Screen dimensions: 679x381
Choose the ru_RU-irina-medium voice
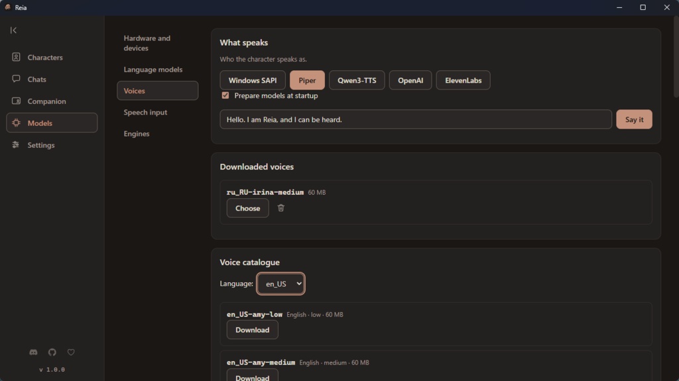tap(248, 208)
